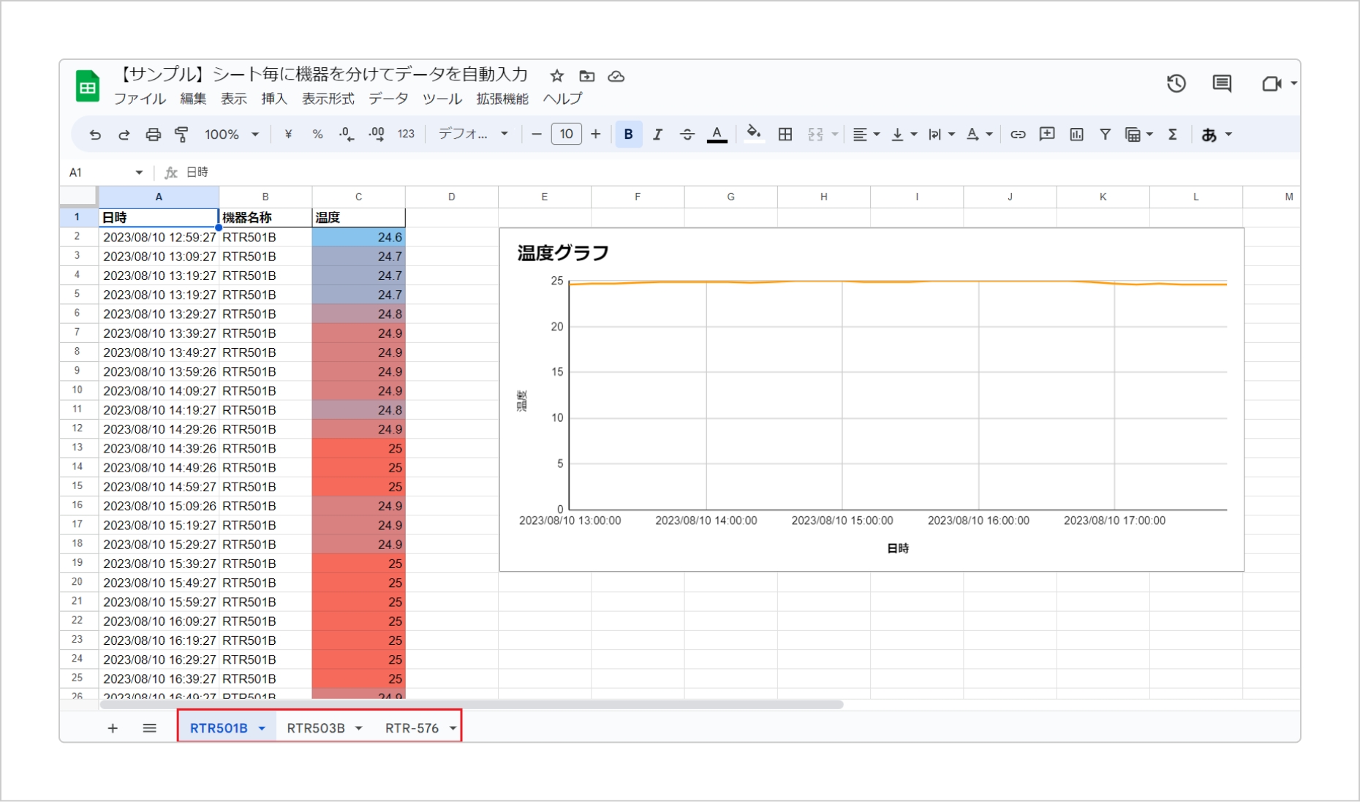The height and width of the screenshot is (802, 1360).
Task: Click the horizontal scrollbar
Action: [x=472, y=705]
